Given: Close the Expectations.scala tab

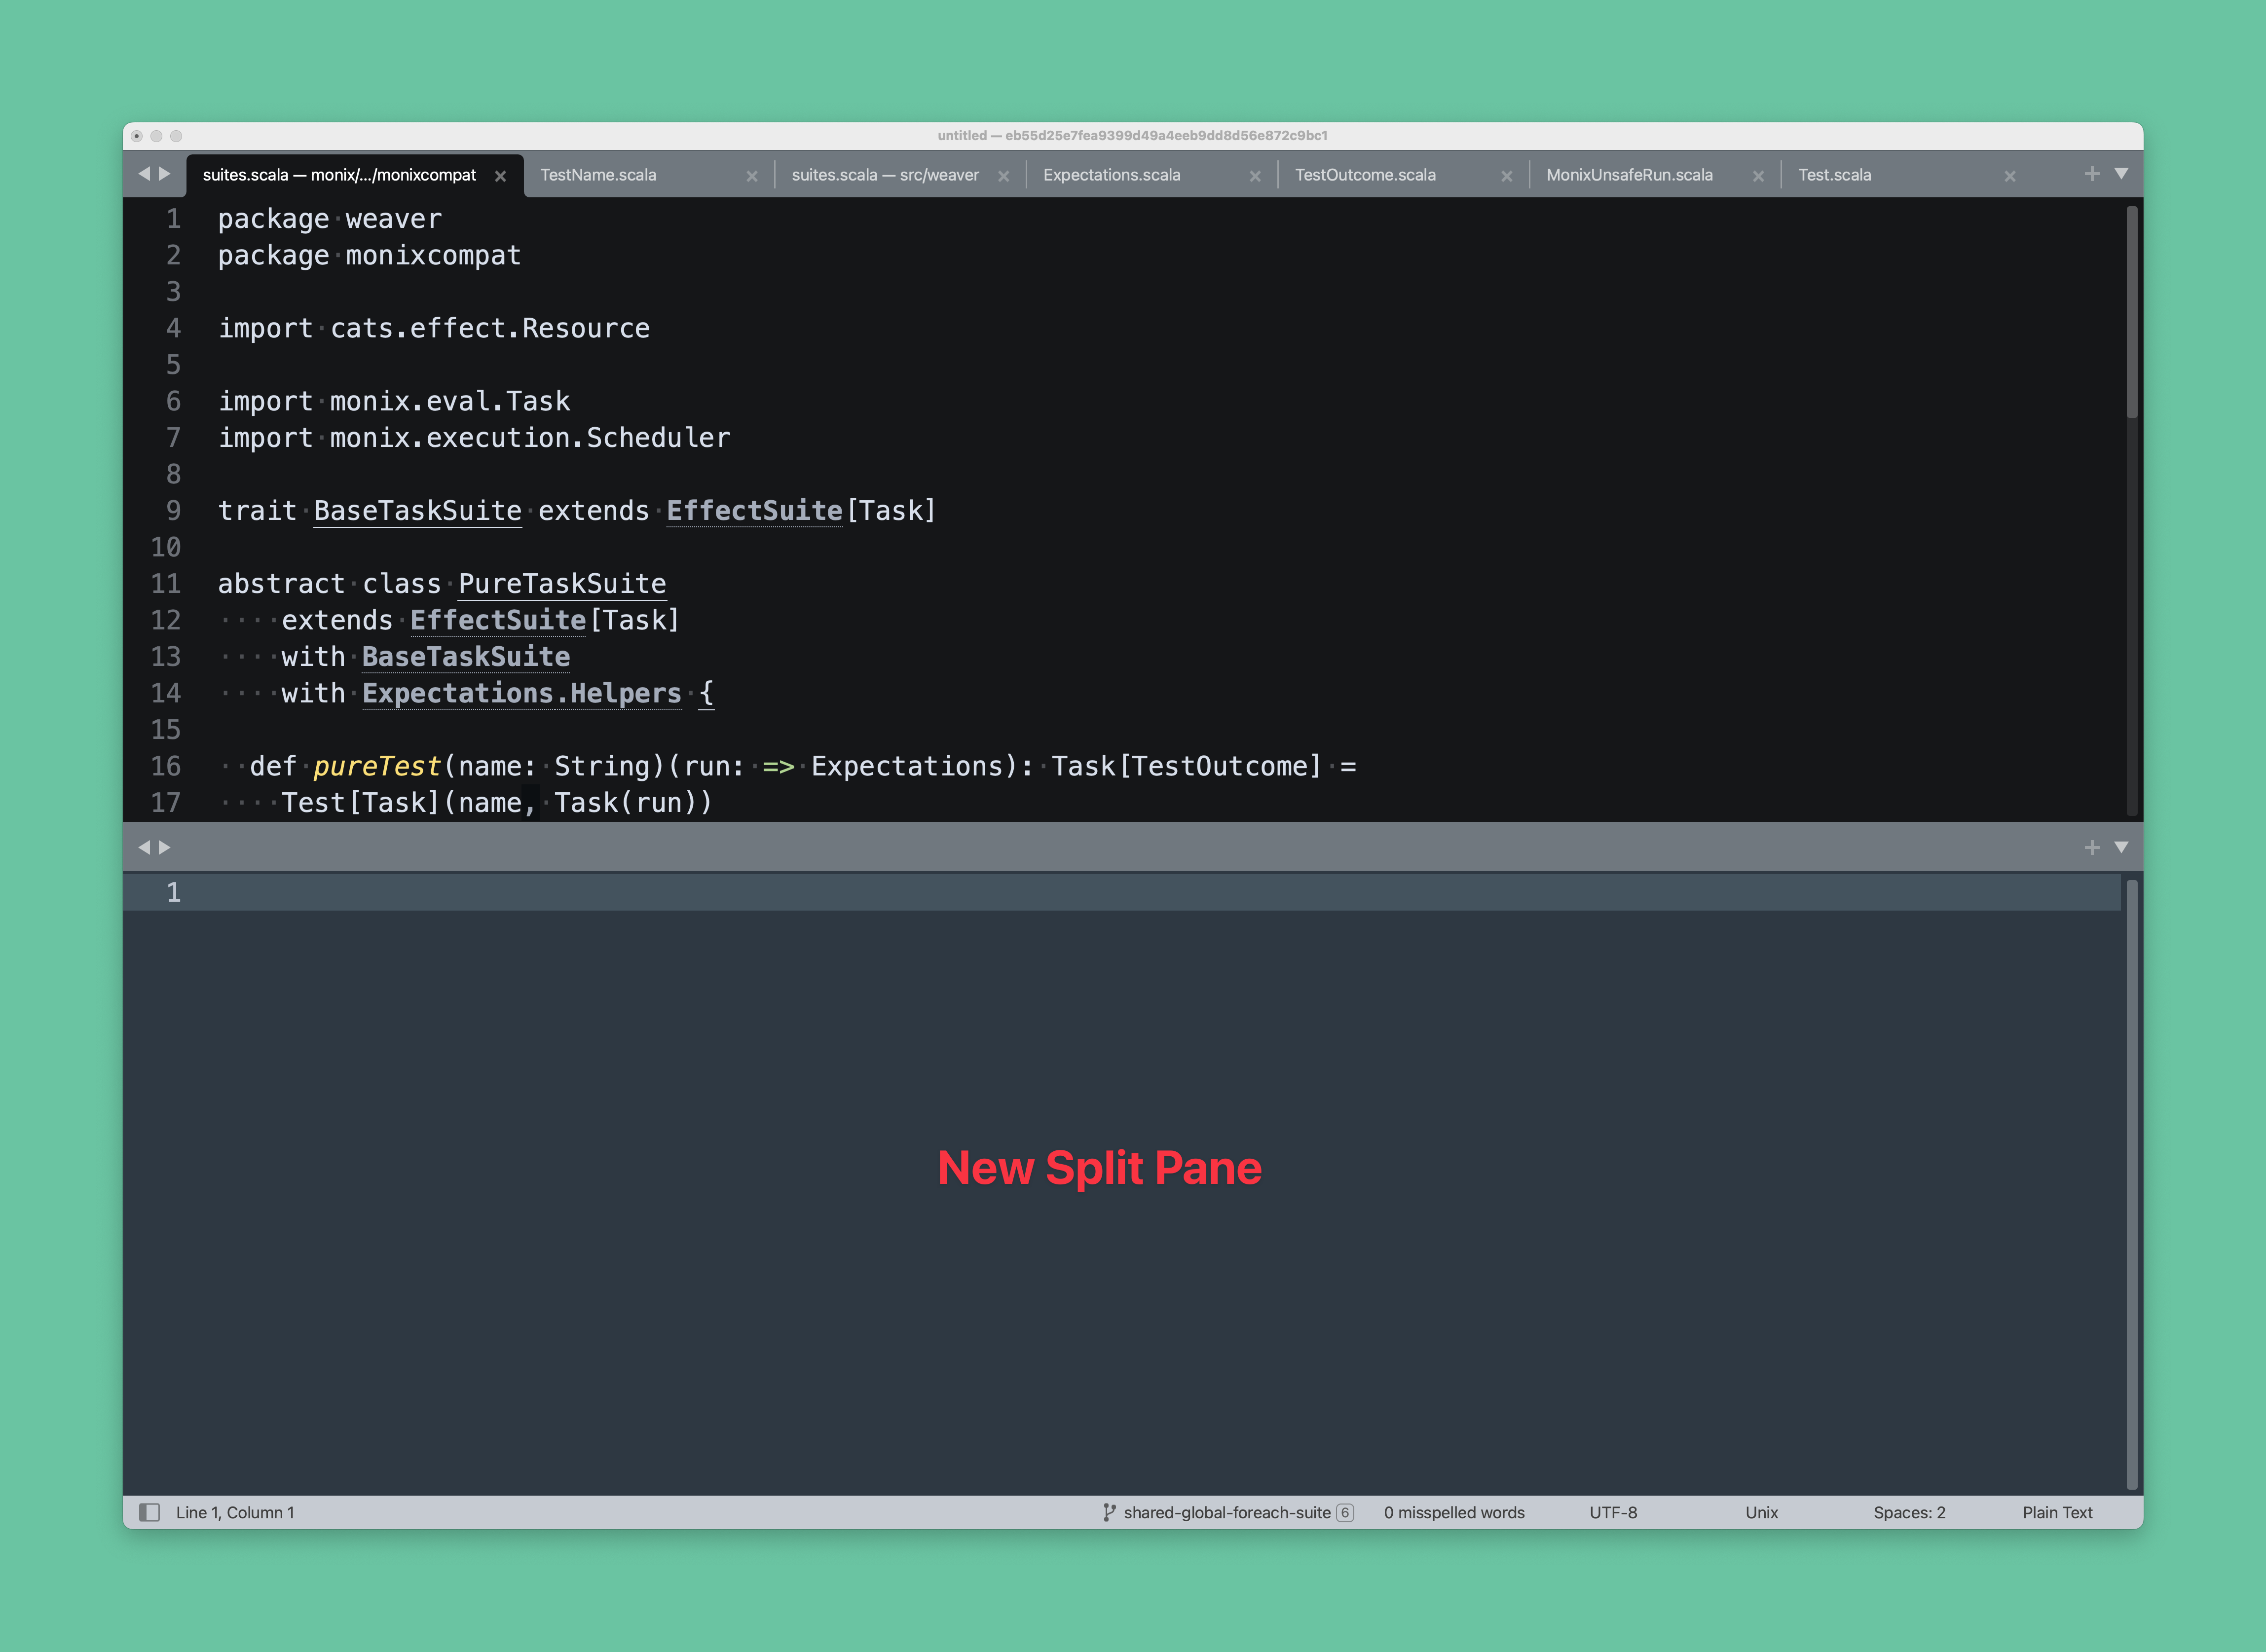Looking at the screenshot, I should point(1255,176).
